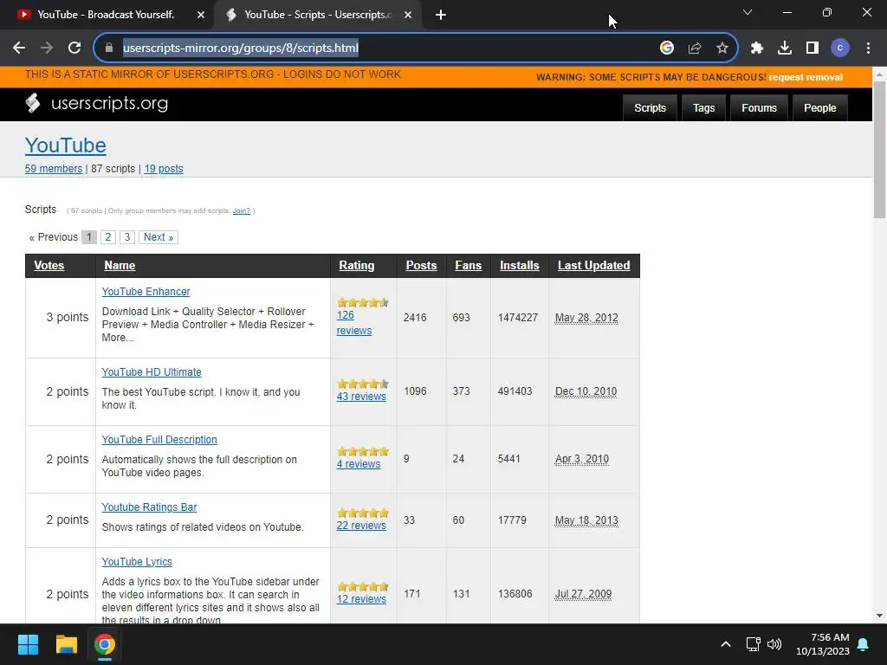The image size is (887, 665).
Task: Select the YouTube - Scripts Userscripts tab
Action: click(x=318, y=15)
